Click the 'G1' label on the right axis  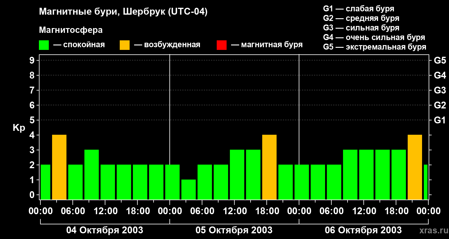(440, 120)
